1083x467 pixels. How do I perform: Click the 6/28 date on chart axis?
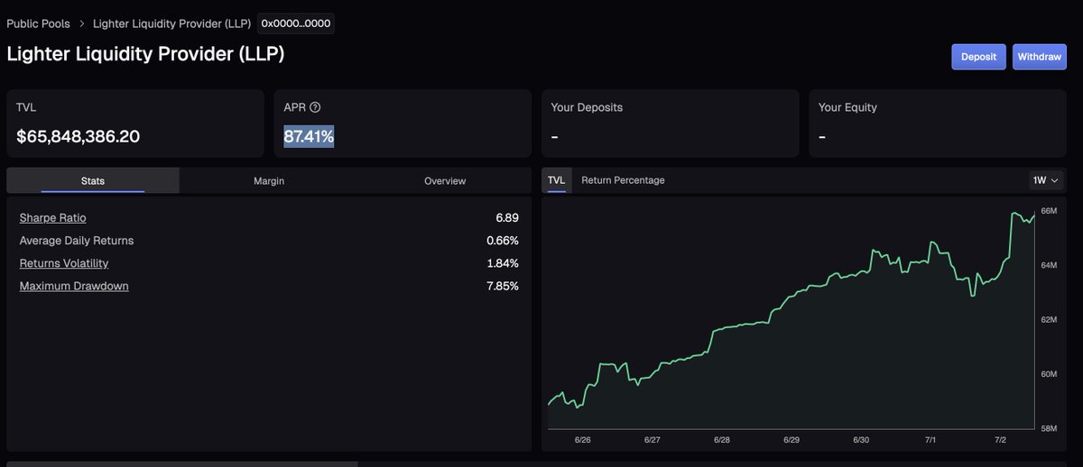coord(721,440)
